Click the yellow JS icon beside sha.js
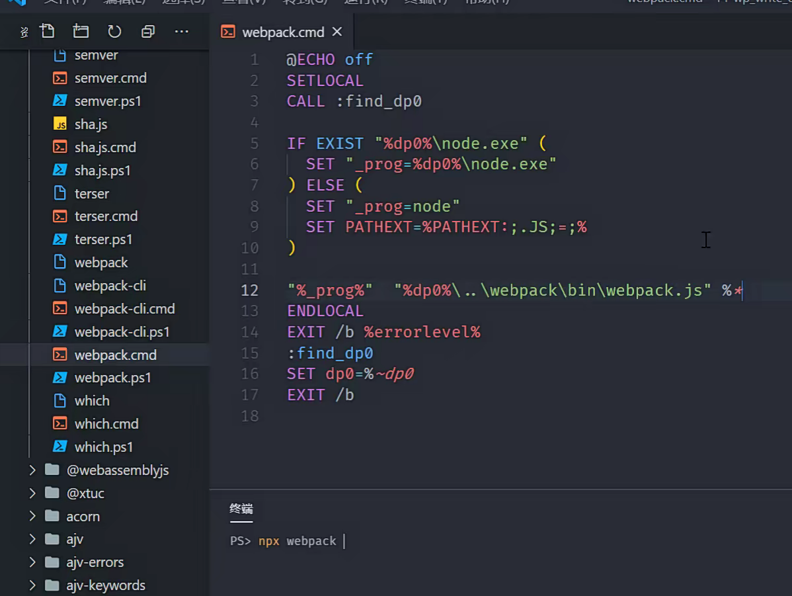Screen dimensions: 792x596 (x=60, y=124)
